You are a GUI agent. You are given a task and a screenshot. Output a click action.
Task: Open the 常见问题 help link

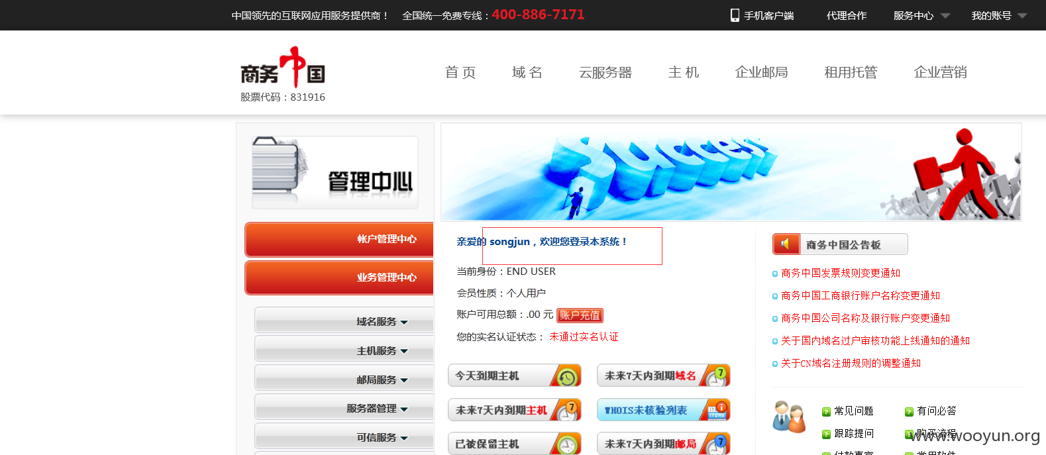point(854,411)
